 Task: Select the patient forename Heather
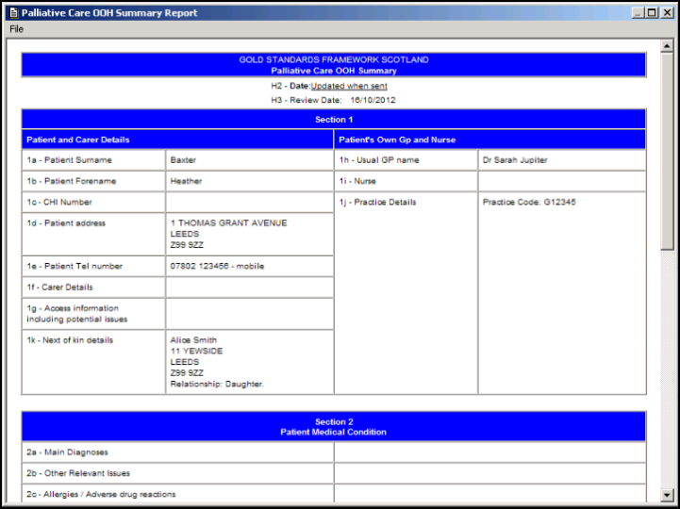coord(186,181)
